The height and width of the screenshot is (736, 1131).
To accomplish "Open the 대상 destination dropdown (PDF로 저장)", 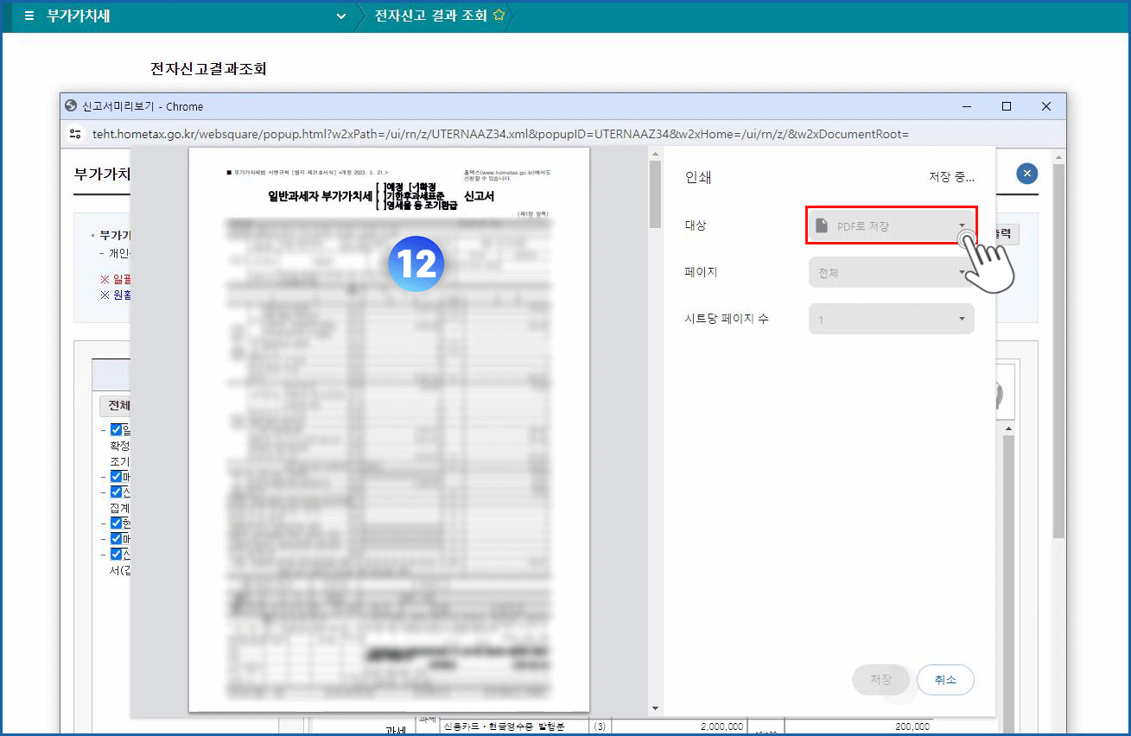I will point(891,225).
